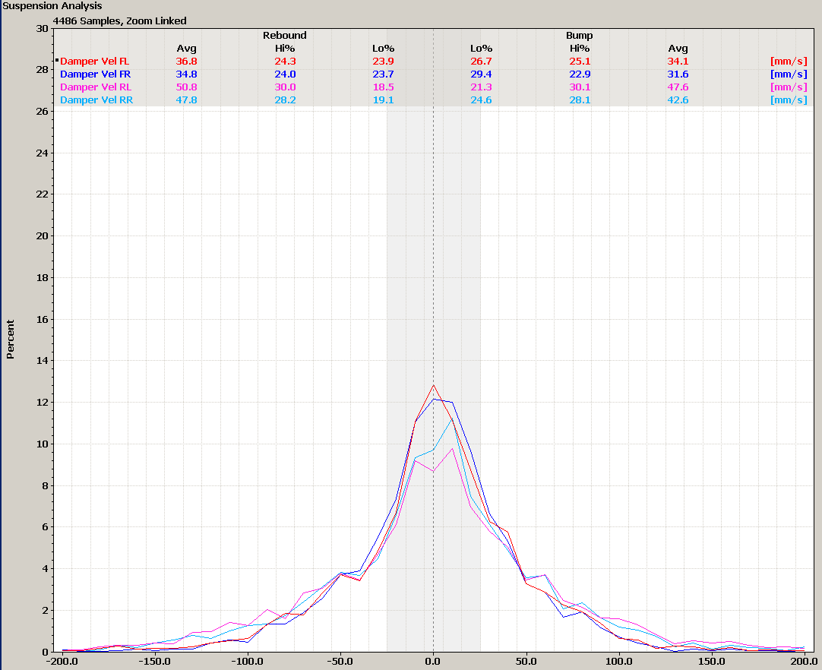Viewport: 822px width, 670px height.
Task: Click the 50.8 Rebound Avg value for RL
Action: 186,87
